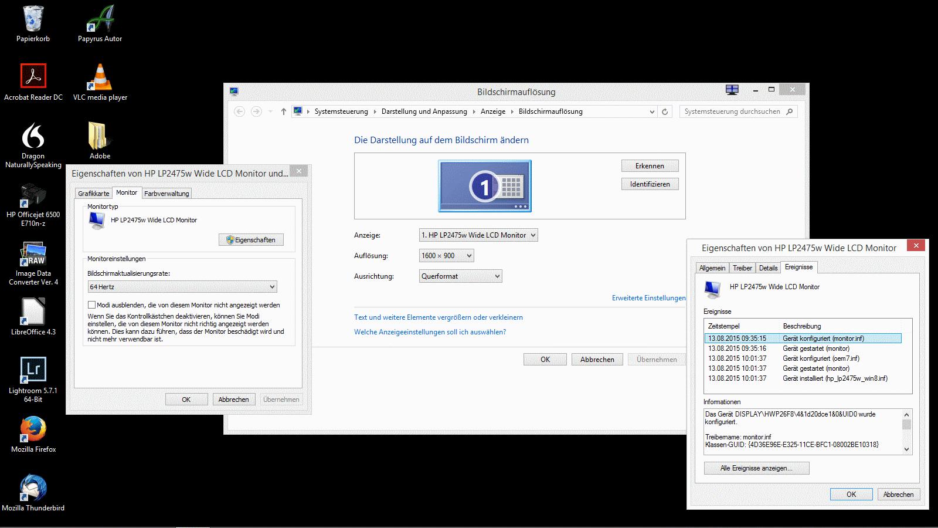The width and height of the screenshot is (938, 528).
Task: Click the search magnifier in Systemsteuerung box
Action: [x=790, y=111]
